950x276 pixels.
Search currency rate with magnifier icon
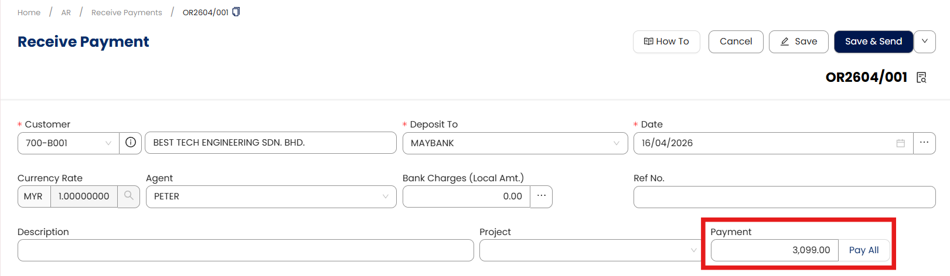click(129, 196)
